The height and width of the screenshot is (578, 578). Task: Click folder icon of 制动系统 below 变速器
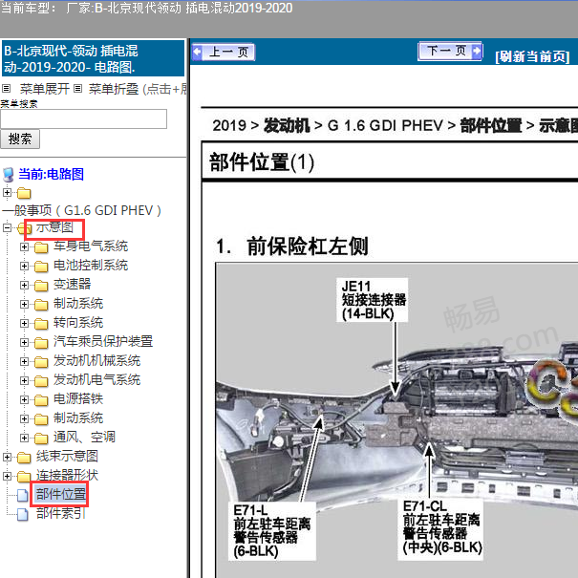pyautogui.click(x=41, y=305)
